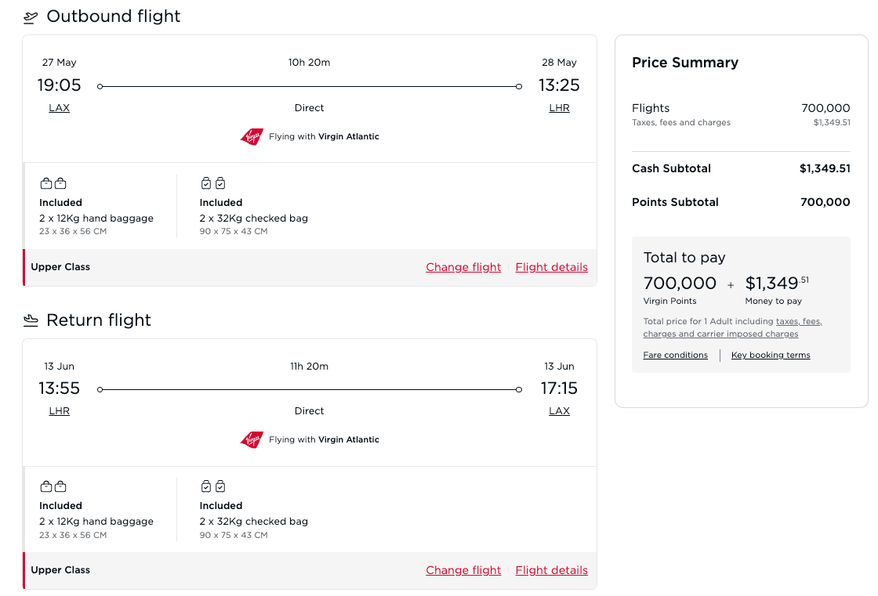Open Fare conditions link

[675, 356]
